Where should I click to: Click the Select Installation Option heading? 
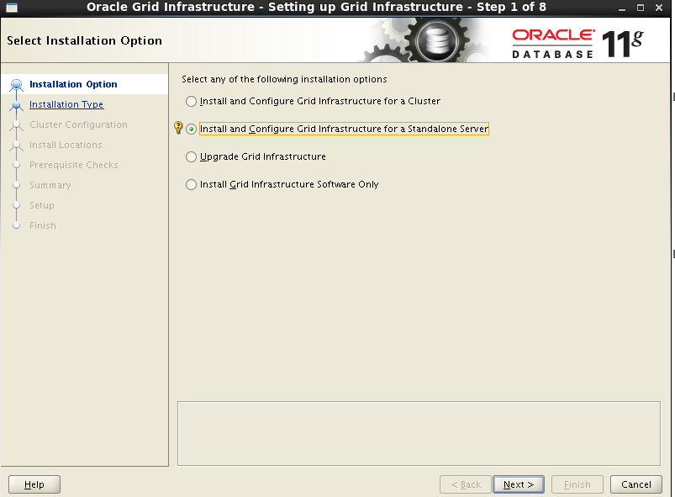[x=84, y=40]
